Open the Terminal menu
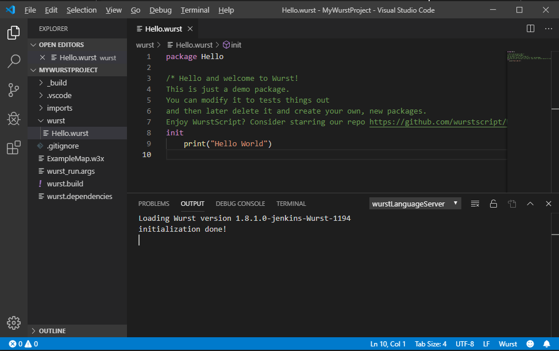 coord(195,10)
